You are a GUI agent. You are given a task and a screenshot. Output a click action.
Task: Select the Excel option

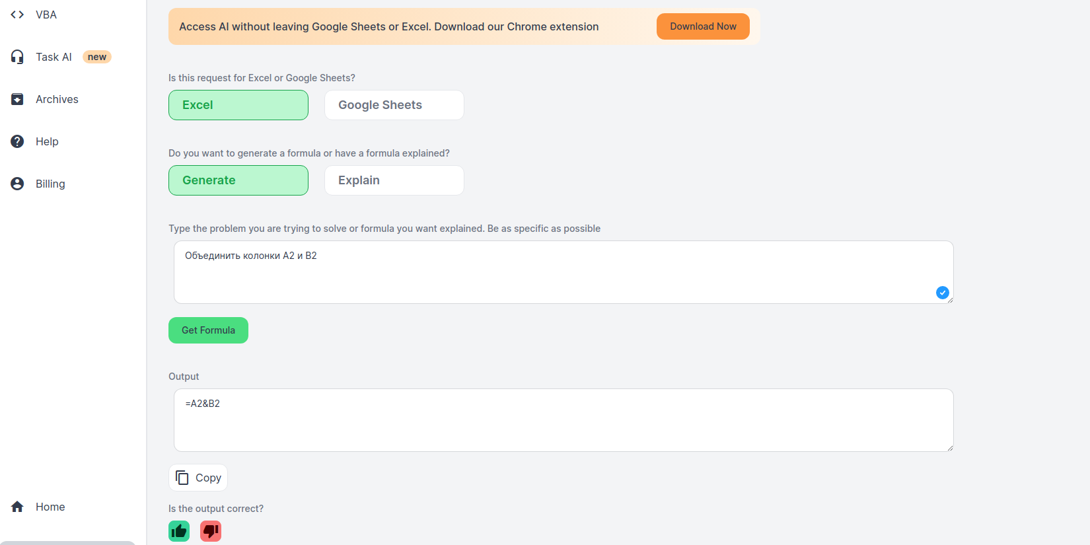click(238, 105)
